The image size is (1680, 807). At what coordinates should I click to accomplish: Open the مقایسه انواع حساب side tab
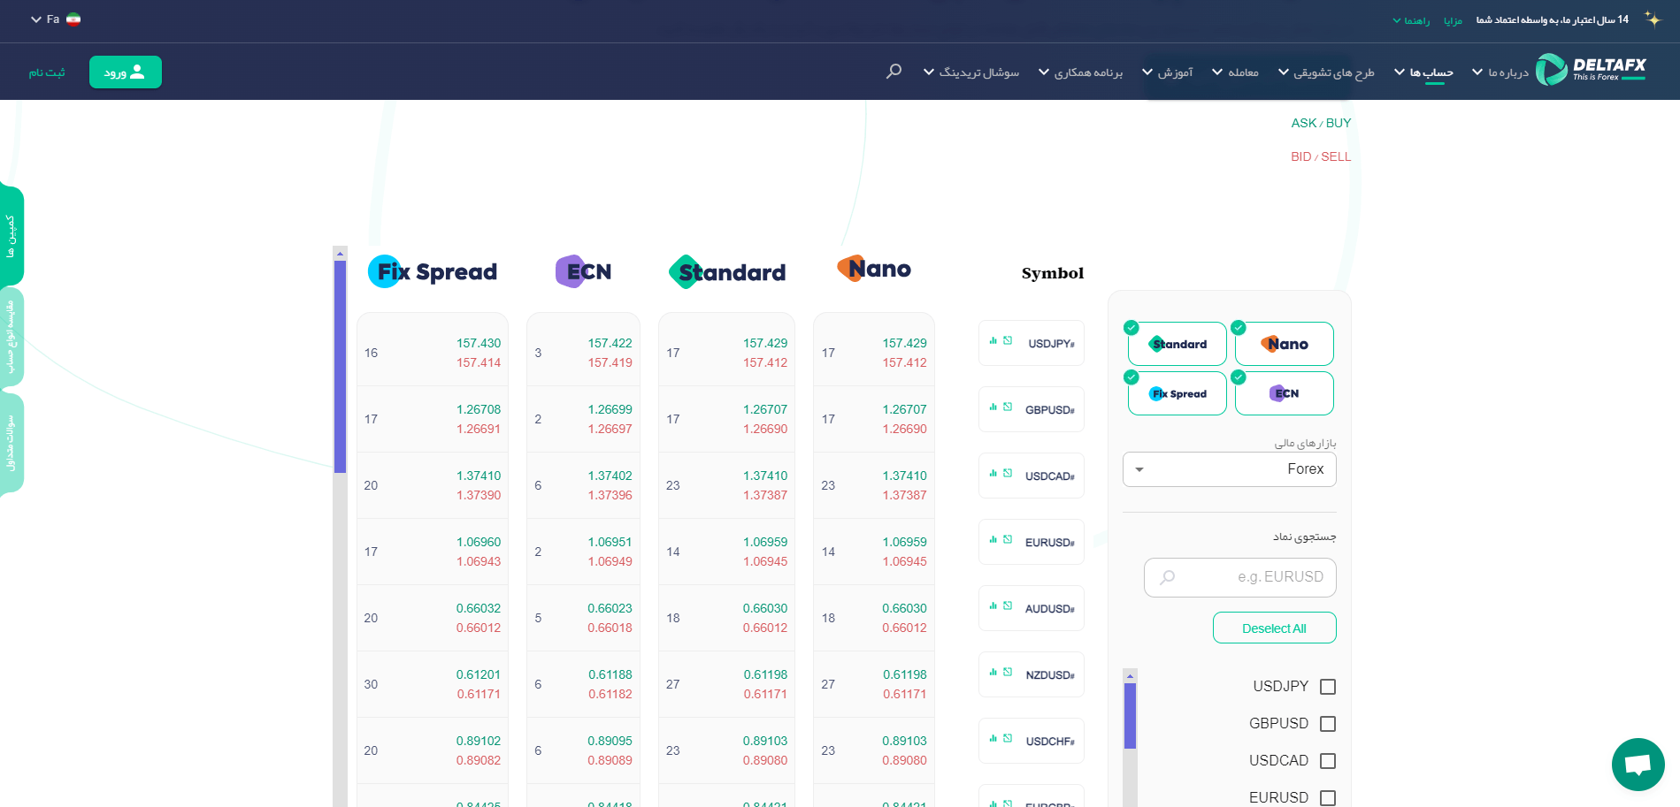click(x=12, y=337)
